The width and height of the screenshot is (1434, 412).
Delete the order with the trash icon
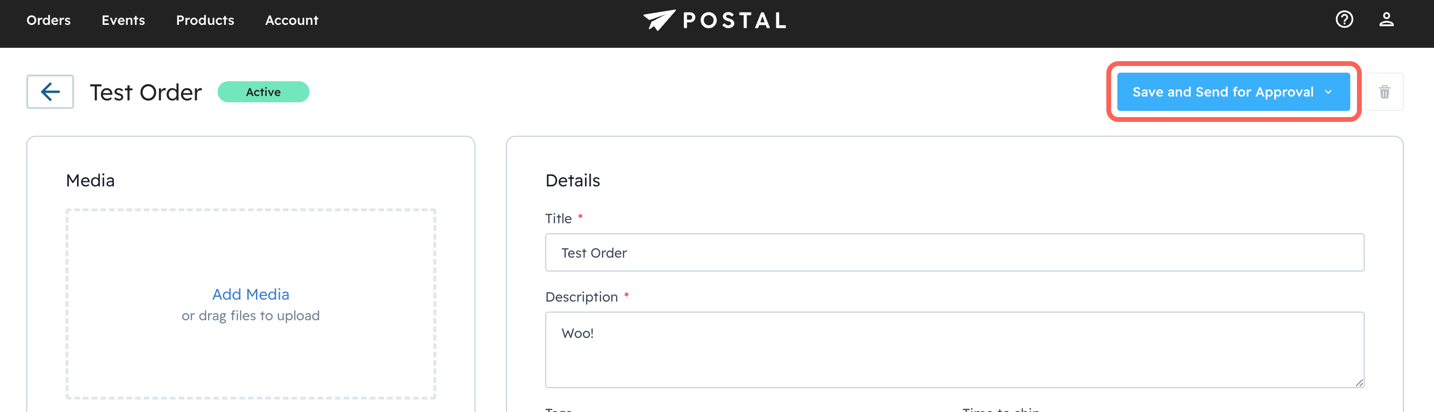(x=1384, y=92)
